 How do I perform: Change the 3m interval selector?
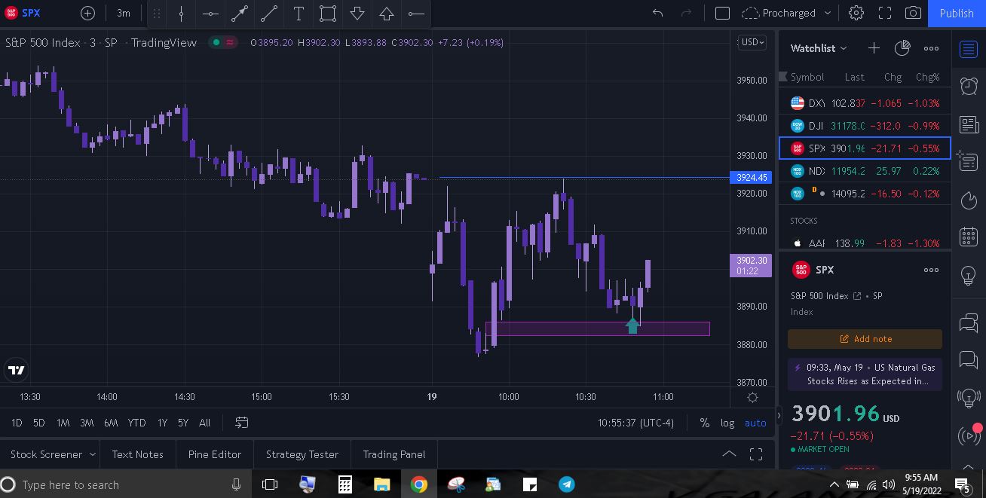pyautogui.click(x=124, y=13)
